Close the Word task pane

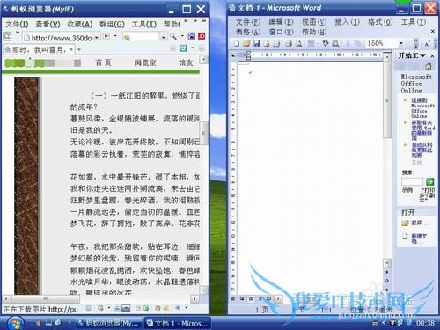(432, 55)
